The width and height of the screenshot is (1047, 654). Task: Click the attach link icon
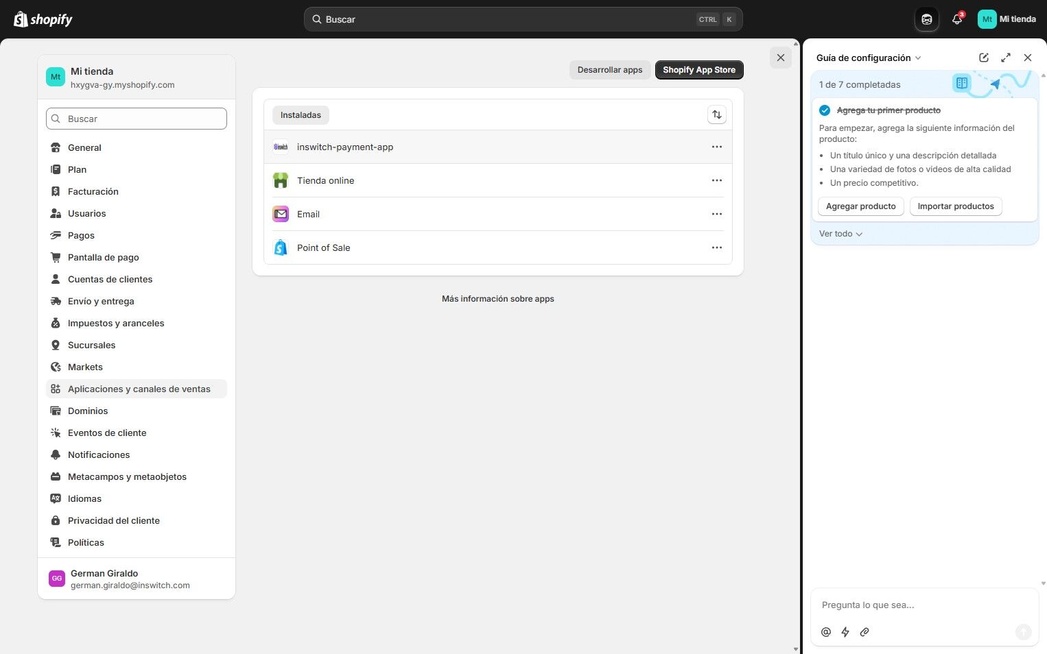point(864,632)
